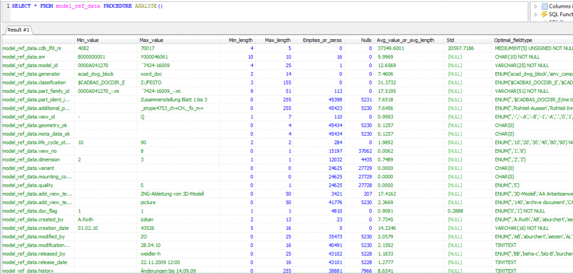This screenshot has width=573, height=274.
Task: Click the SQL Functions lightning bolt icon
Action: (544, 14)
